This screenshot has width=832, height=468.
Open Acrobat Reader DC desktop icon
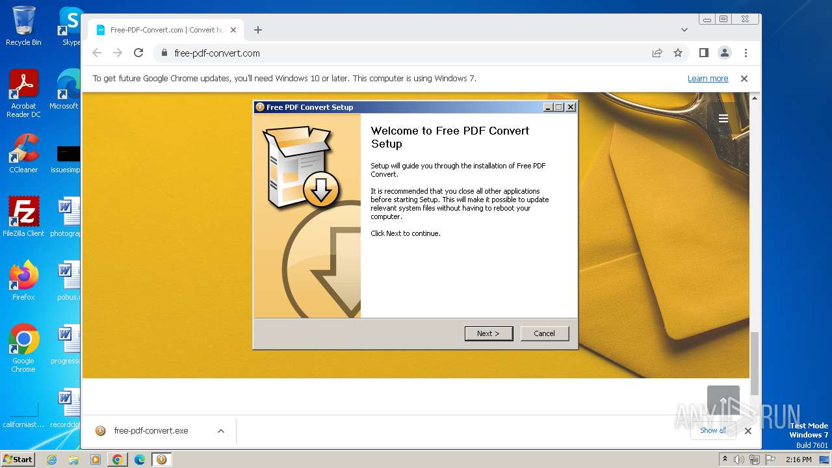point(24,94)
